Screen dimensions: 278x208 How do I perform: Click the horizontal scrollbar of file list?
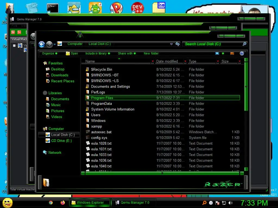(x=162, y=173)
